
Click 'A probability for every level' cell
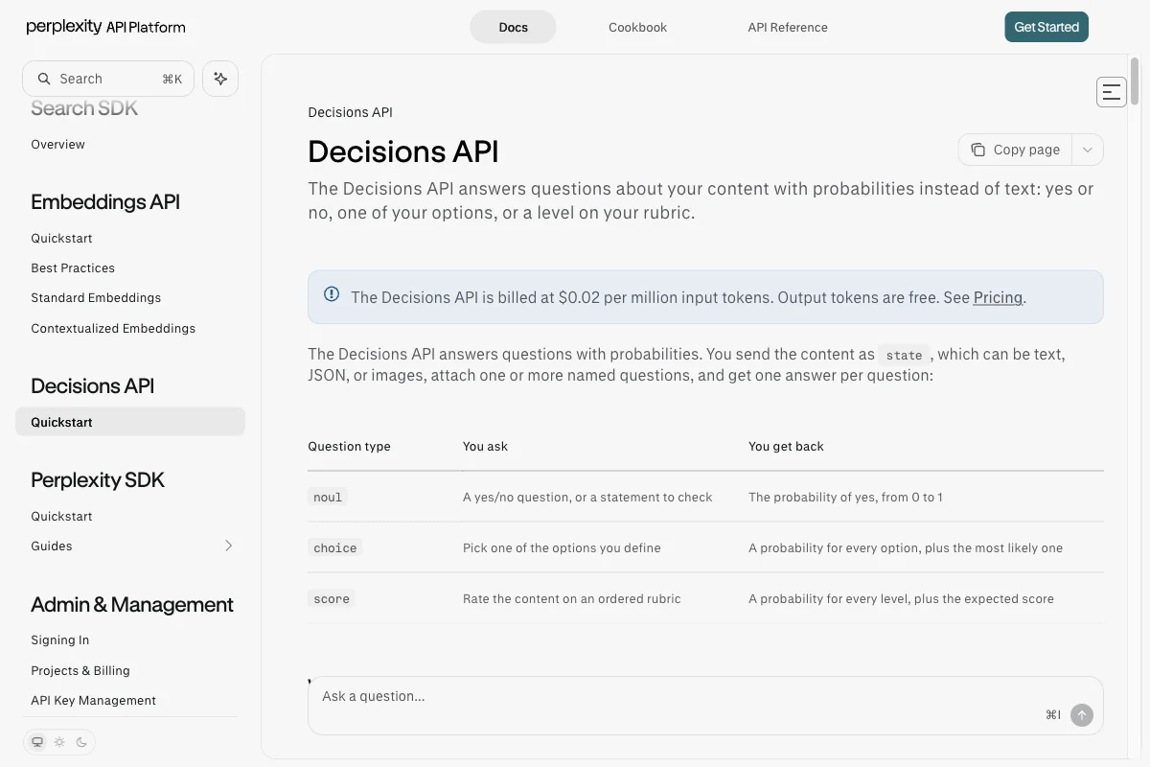[x=901, y=598]
